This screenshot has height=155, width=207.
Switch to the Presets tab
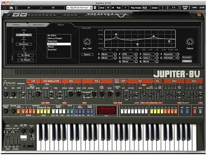[16, 25]
